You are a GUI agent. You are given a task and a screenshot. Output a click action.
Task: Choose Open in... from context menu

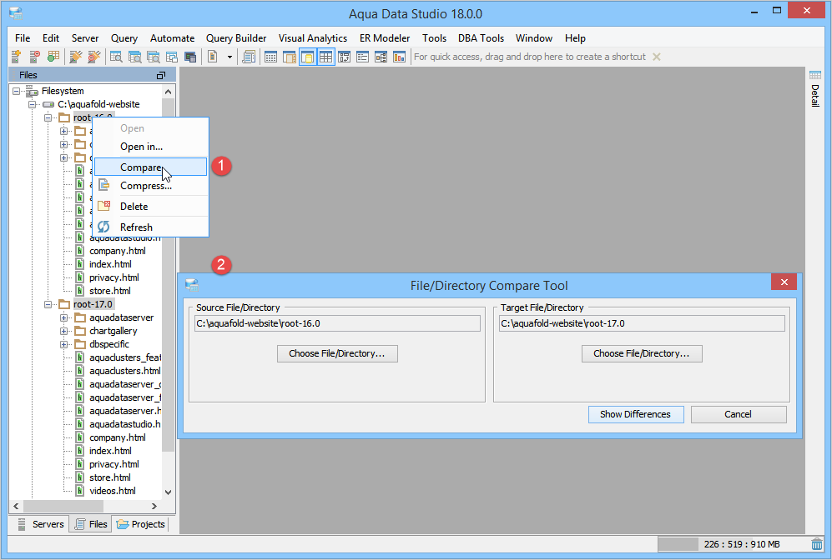point(151,147)
